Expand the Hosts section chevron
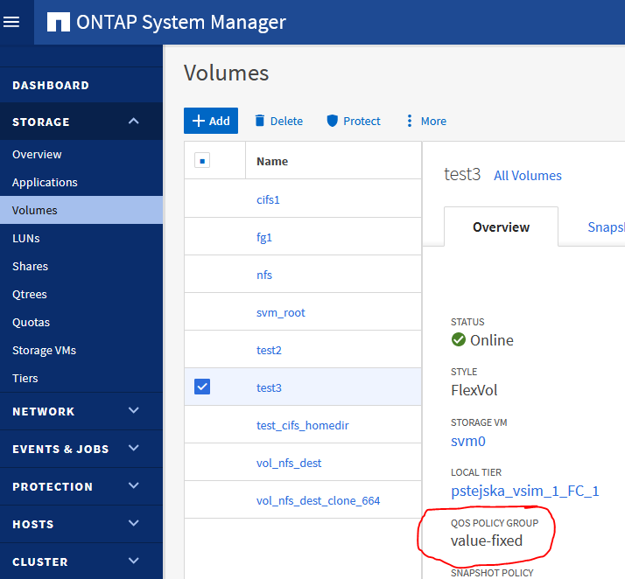 [133, 524]
